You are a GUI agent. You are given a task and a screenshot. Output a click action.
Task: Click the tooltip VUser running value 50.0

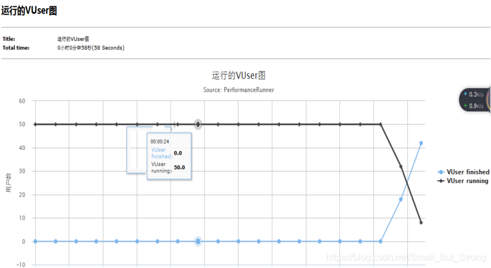tap(179, 167)
